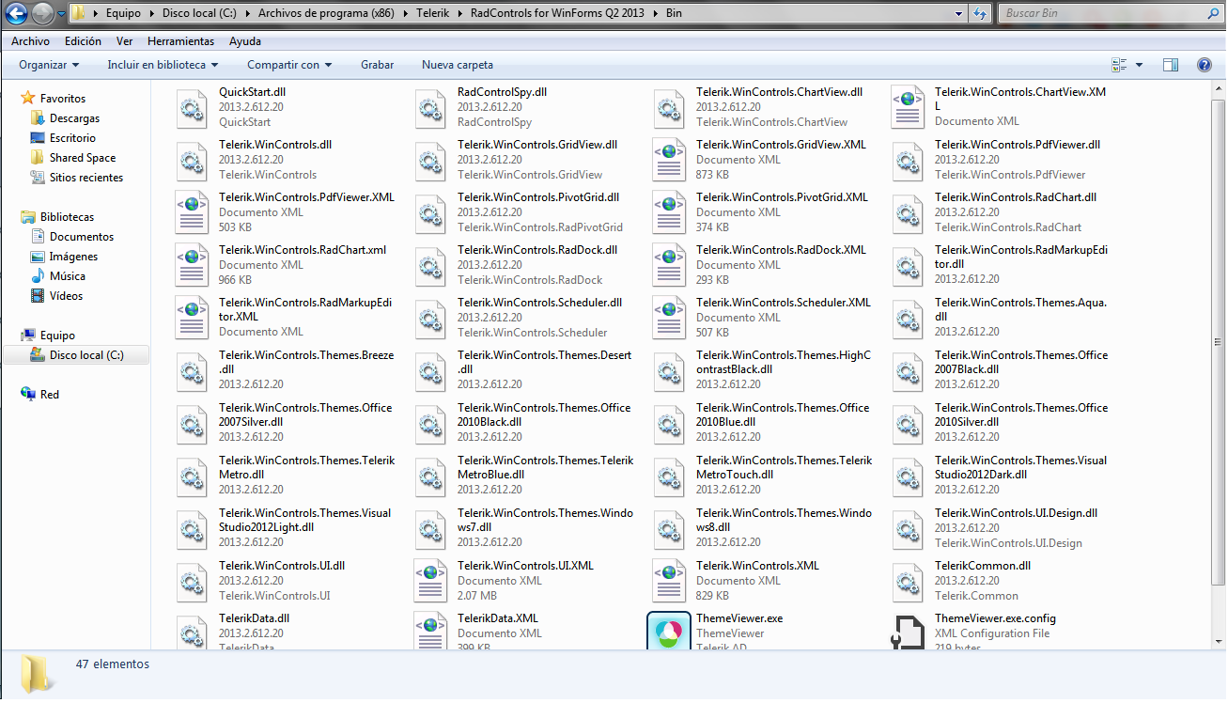Select the TelerikCommon.dll file icon
This screenshot has height=703, width=1228.
908,581
